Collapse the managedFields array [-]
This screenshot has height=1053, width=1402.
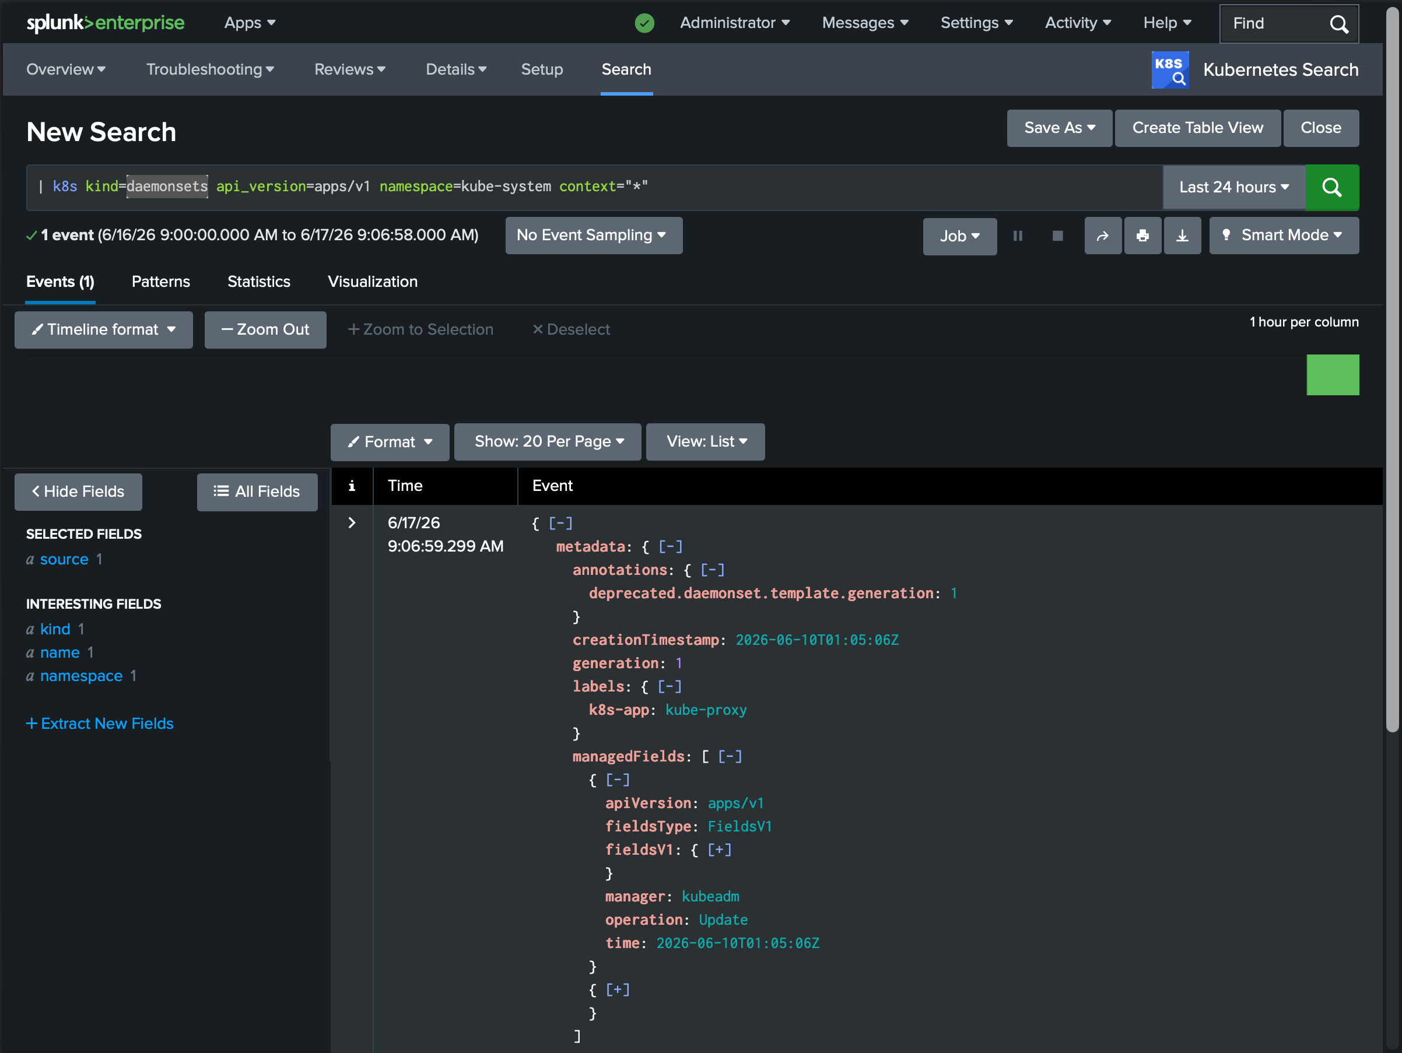coord(730,756)
